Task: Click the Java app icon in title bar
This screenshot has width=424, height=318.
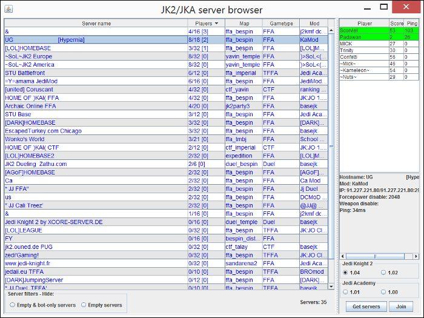Action: (x=7, y=8)
